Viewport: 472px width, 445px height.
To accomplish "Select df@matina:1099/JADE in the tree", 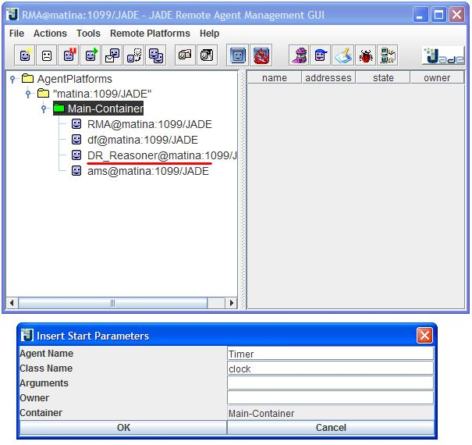I will [143, 140].
